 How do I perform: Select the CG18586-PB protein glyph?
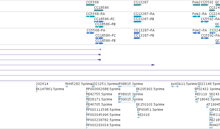click(100, 43)
